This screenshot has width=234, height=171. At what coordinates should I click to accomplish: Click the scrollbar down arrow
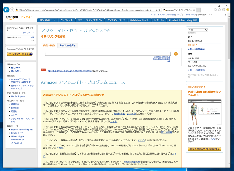coord(229,164)
